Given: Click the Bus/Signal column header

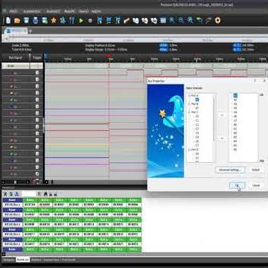Looking at the screenshot, I should click(16, 57).
